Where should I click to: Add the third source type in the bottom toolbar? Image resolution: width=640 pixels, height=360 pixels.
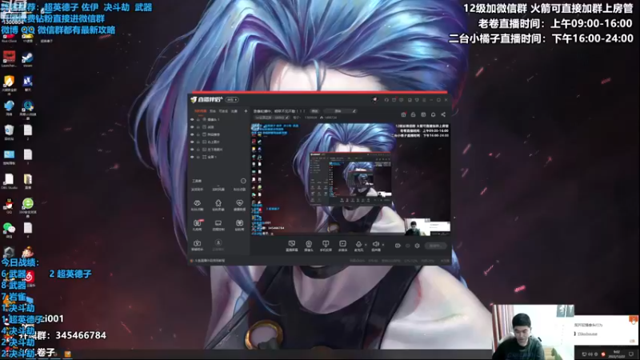[x=326, y=246]
